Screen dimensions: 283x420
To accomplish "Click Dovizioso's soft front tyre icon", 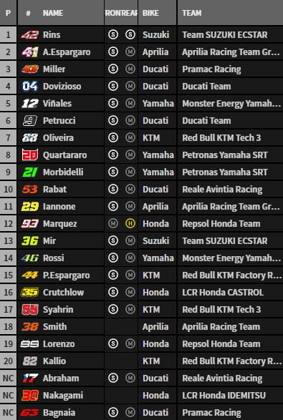I will click(x=113, y=86).
